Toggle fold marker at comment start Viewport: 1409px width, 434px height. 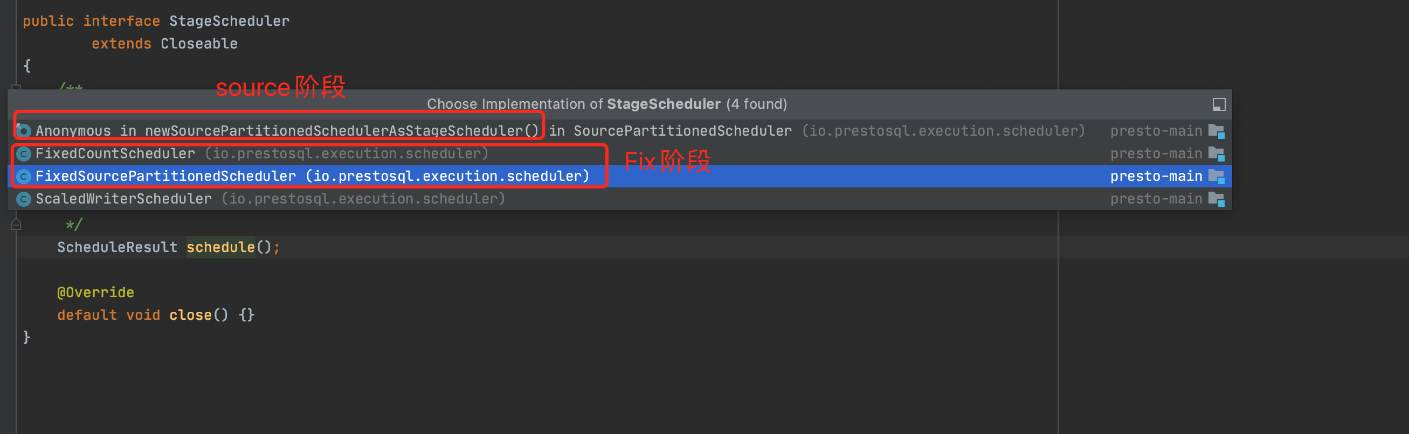coord(16,87)
